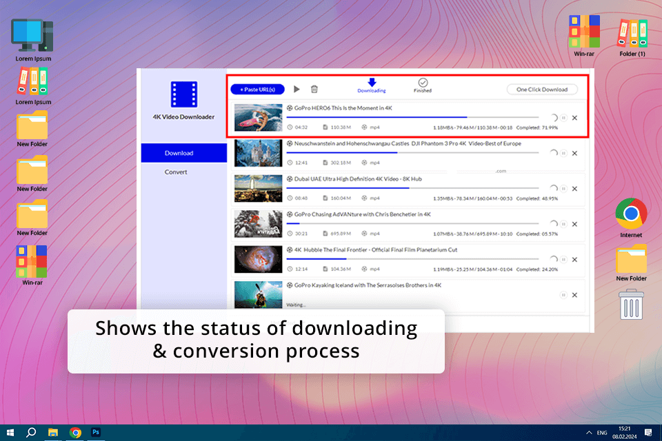This screenshot has height=441, width=662.
Task: Open Photoshop from the taskbar
Action: click(x=96, y=433)
